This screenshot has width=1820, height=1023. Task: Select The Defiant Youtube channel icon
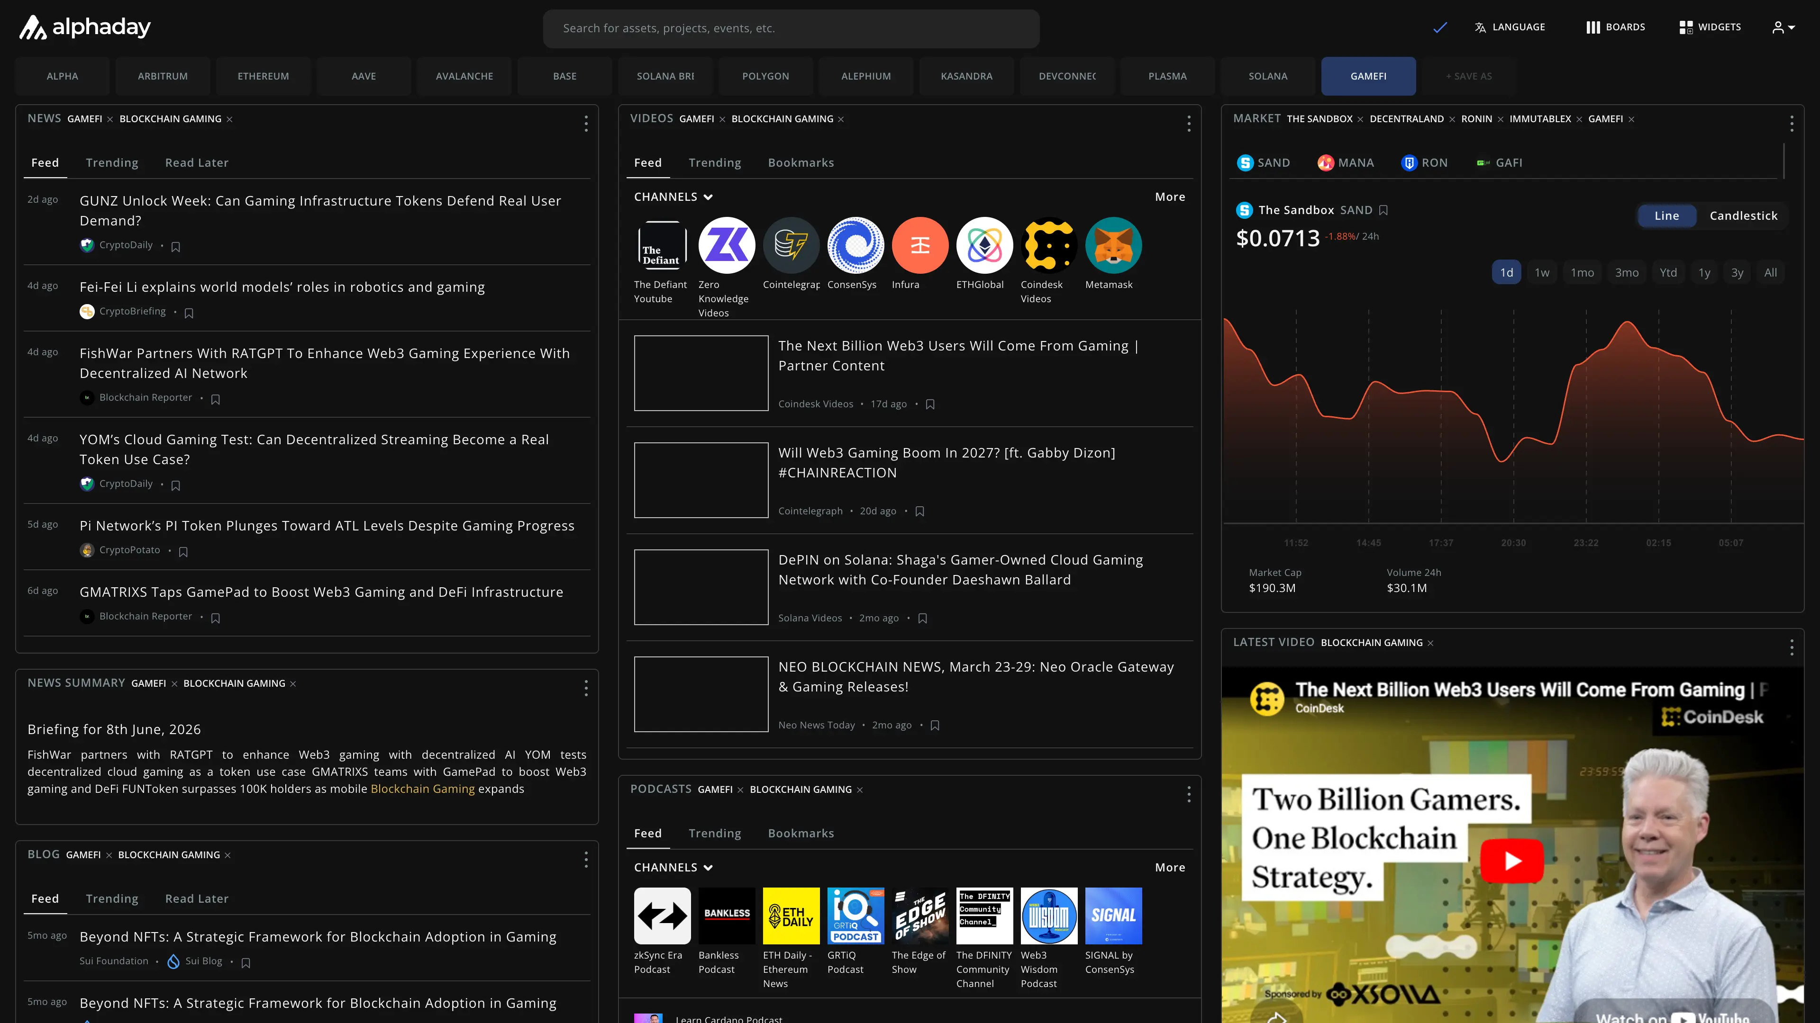click(x=662, y=245)
